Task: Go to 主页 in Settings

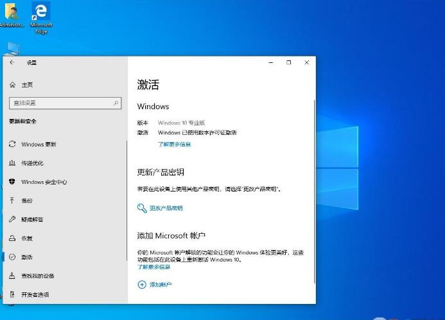Action: click(27, 85)
